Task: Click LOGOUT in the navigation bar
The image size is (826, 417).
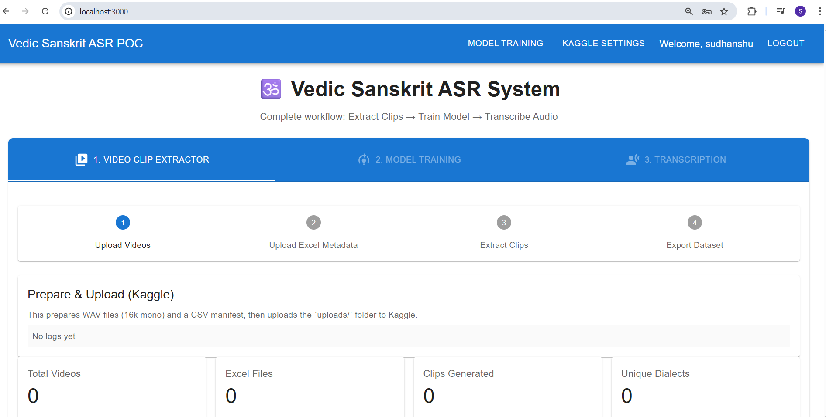Action: coord(786,43)
